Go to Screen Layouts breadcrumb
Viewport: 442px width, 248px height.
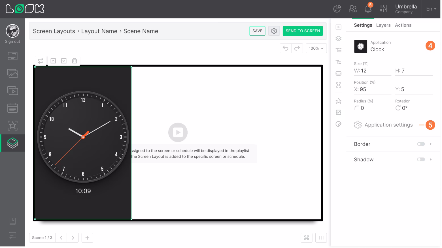click(x=54, y=31)
